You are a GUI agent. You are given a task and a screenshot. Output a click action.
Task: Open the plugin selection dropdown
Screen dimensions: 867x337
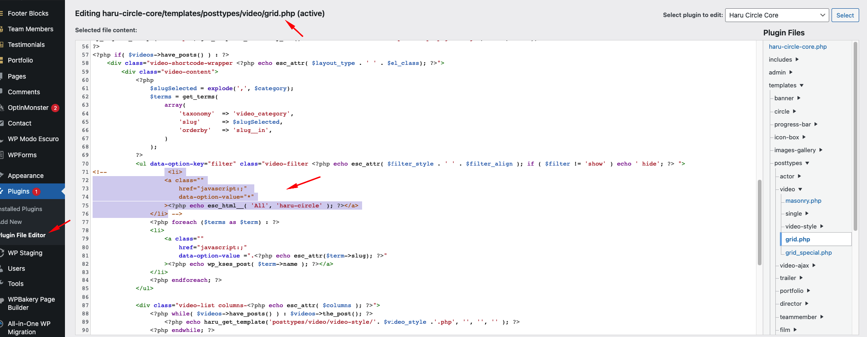777,15
